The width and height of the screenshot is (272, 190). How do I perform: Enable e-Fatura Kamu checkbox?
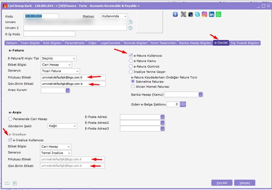pyautogui.click(x=131, y=61)
